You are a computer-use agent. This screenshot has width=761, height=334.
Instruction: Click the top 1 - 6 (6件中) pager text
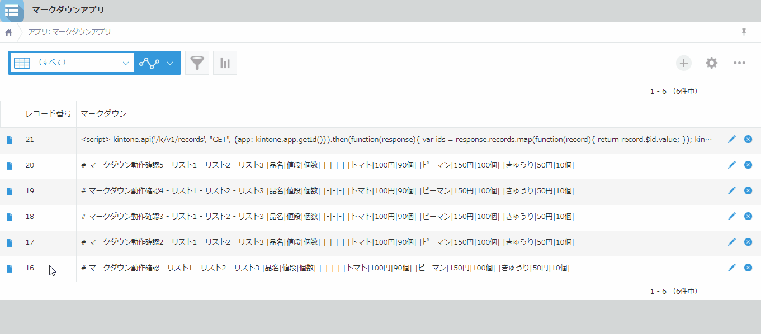click(673, 91)
